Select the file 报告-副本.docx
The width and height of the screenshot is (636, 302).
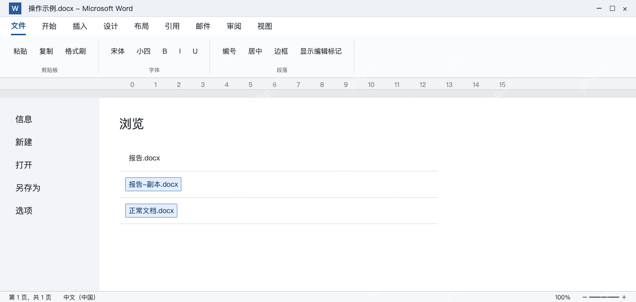click(x=153, y=184)
